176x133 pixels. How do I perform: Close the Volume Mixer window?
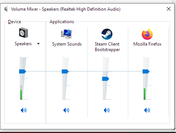pos(169,9)
